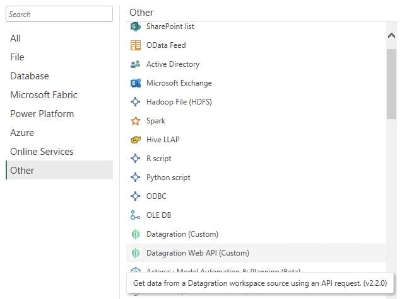Click the Python script connector icon

pyautogui.click(x=135, y=178)
